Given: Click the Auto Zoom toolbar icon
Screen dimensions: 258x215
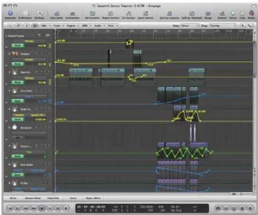Looking at the screenshot, I should tap(56, 14).
